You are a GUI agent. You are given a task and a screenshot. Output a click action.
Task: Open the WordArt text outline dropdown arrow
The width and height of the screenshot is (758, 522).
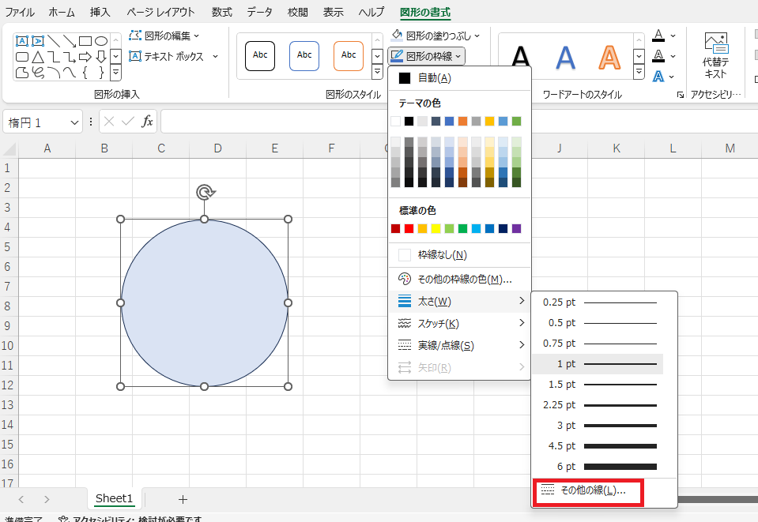point(673,56)
